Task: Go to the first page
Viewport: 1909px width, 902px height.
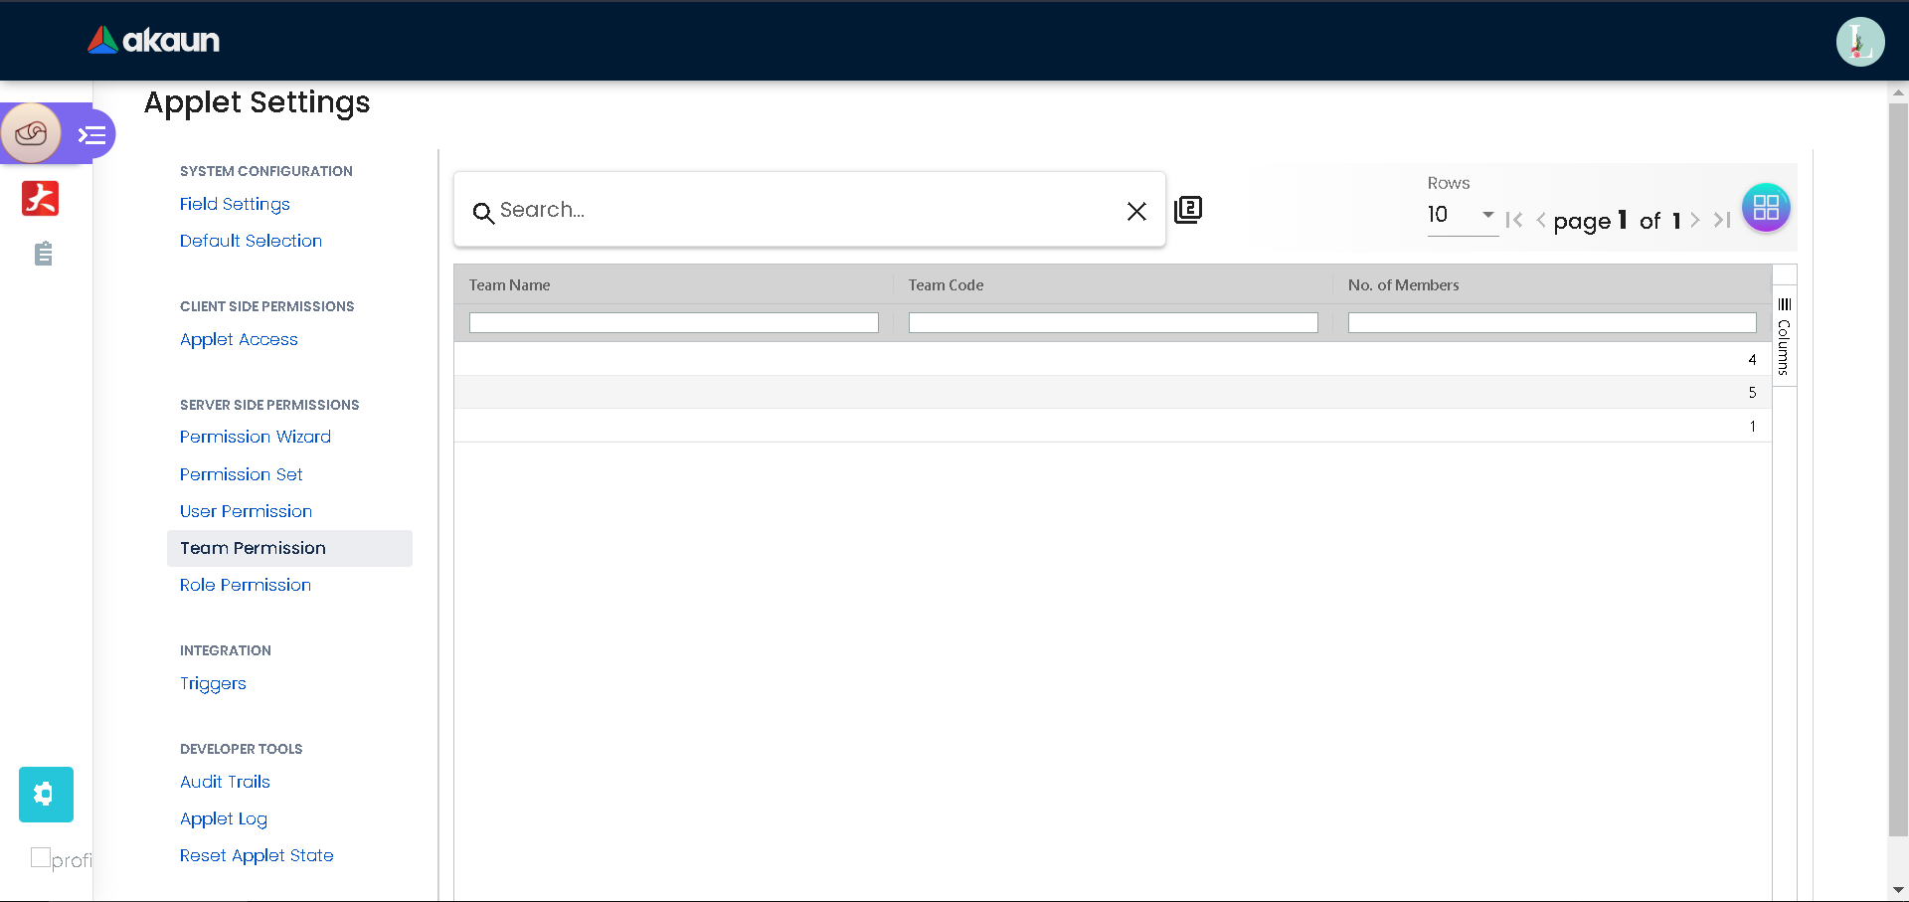Action: click(x=1514, y=220)
